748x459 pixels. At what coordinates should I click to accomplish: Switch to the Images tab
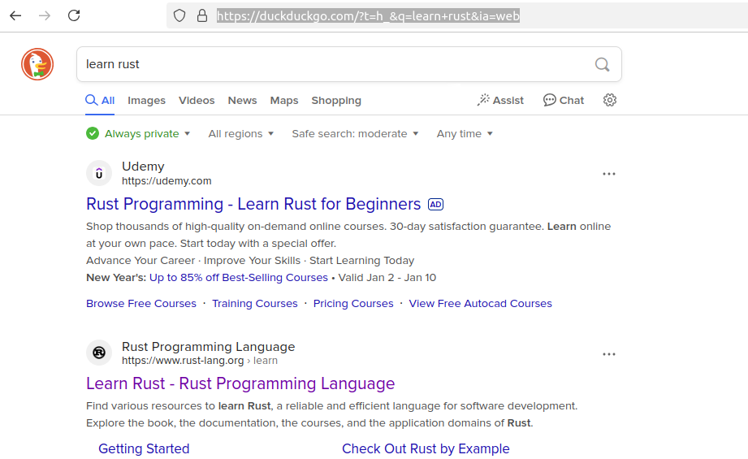click(146, 100)
